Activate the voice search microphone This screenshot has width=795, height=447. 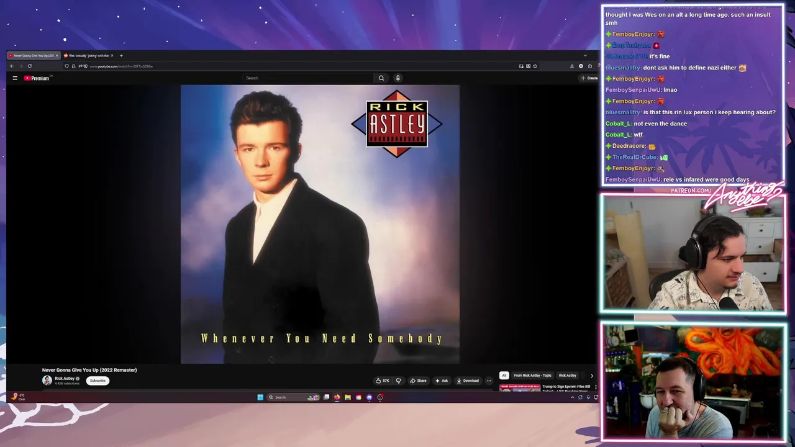tap(397, 78)
